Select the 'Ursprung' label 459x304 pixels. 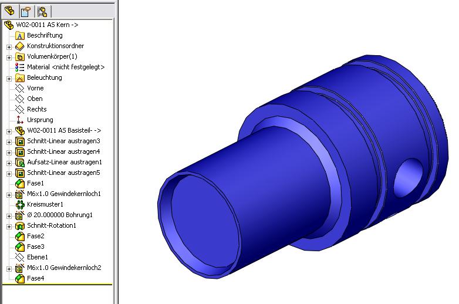point(40,120)
